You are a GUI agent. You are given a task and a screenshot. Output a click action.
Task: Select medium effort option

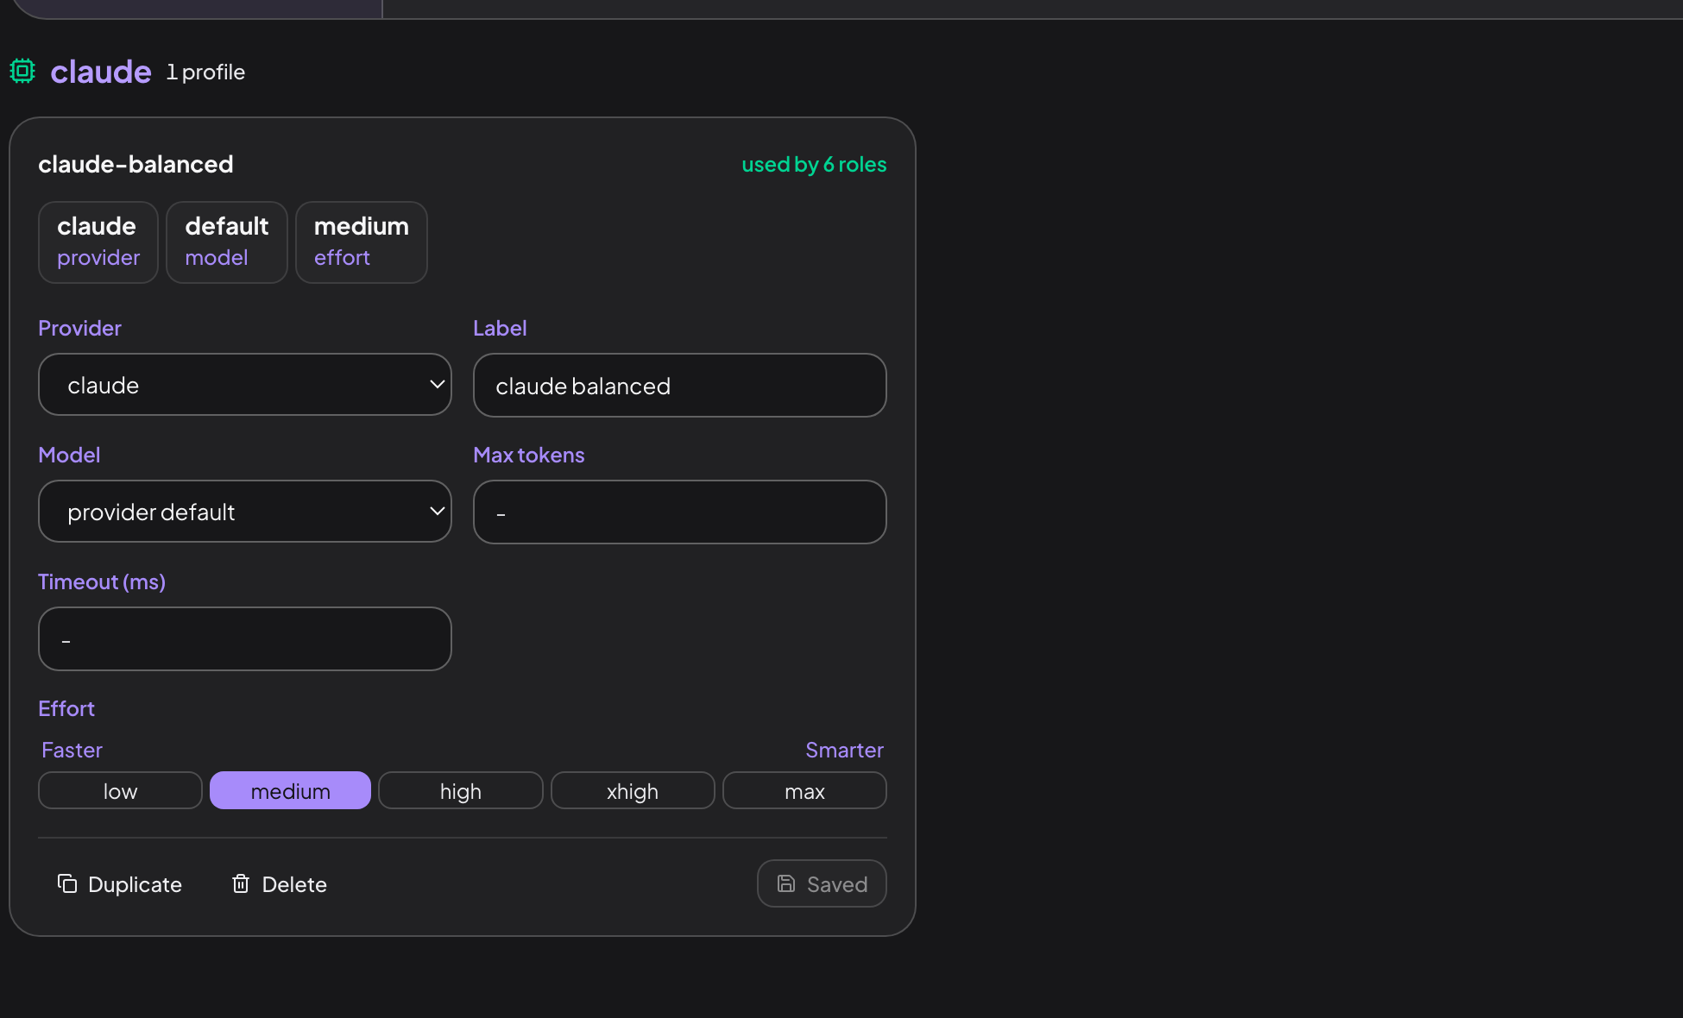[x=290, y=790]
